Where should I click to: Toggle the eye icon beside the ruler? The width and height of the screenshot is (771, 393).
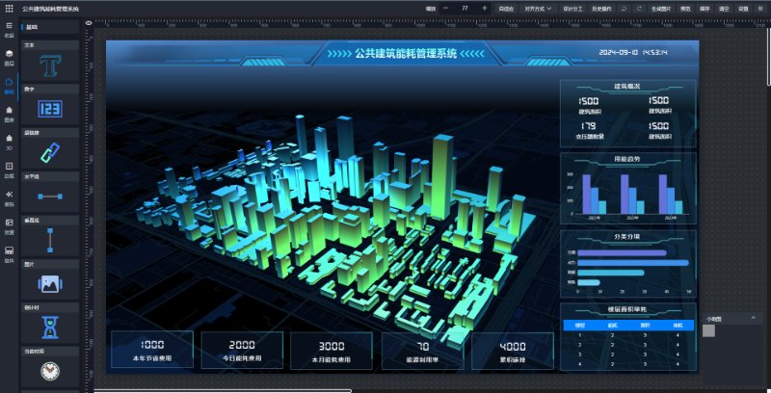click(x=89, y=21)
